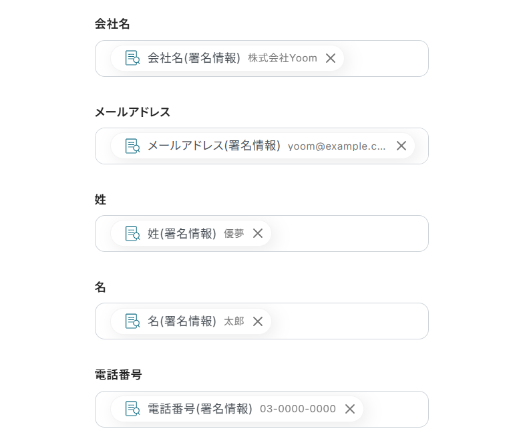The height and width of the screenshot is (447, 521).
Task: Select the 会社名(署名情報) chip label
Action: click(194, 58)
